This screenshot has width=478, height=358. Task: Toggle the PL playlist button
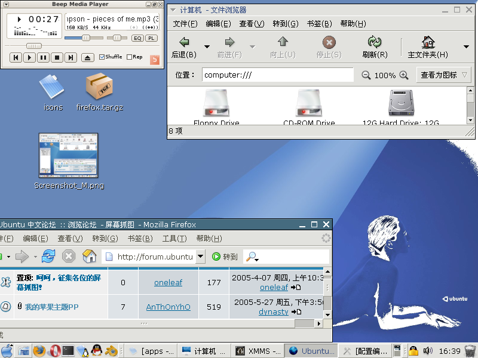coord(152,38)
